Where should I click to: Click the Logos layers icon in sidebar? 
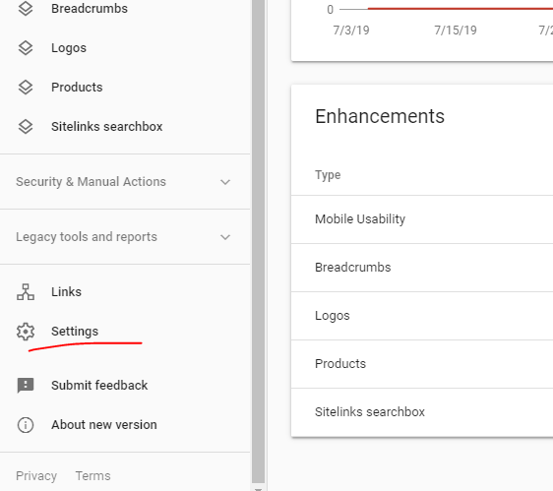[26, 47]
